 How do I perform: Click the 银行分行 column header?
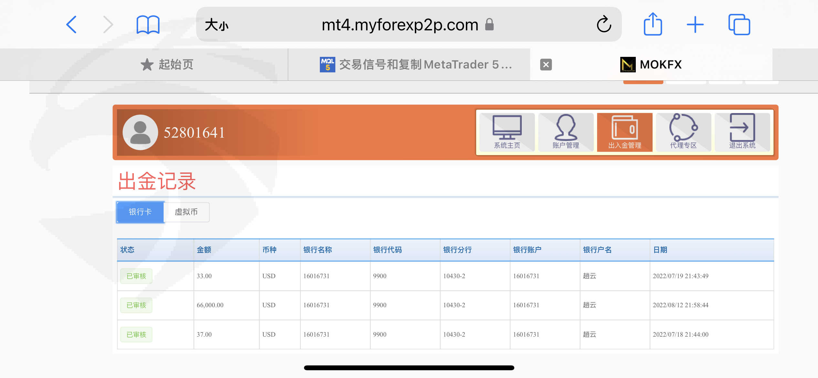[475, 250]
